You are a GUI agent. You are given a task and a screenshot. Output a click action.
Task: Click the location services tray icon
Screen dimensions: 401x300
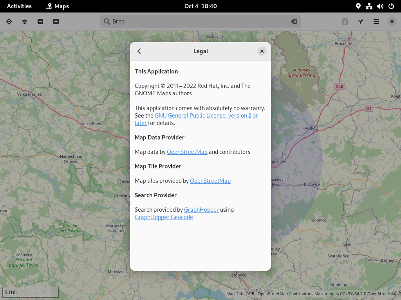click(358, 6)
